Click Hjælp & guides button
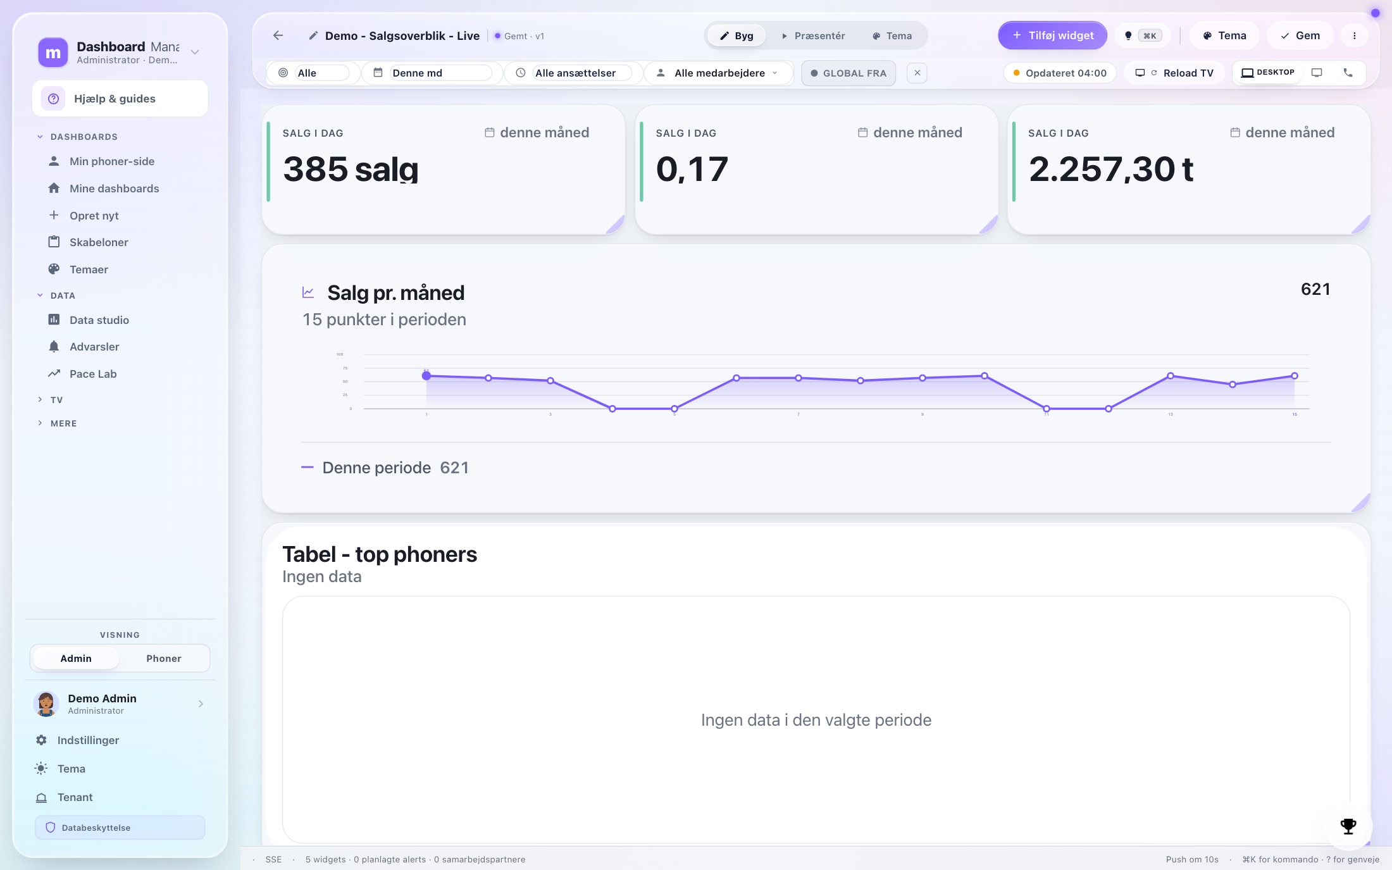Viewport: 1392px width, 870px height. pyautogui.click(x=120, y=99)
